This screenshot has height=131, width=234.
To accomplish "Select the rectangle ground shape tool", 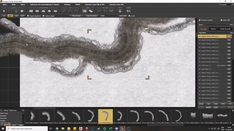I will point(31,11).
